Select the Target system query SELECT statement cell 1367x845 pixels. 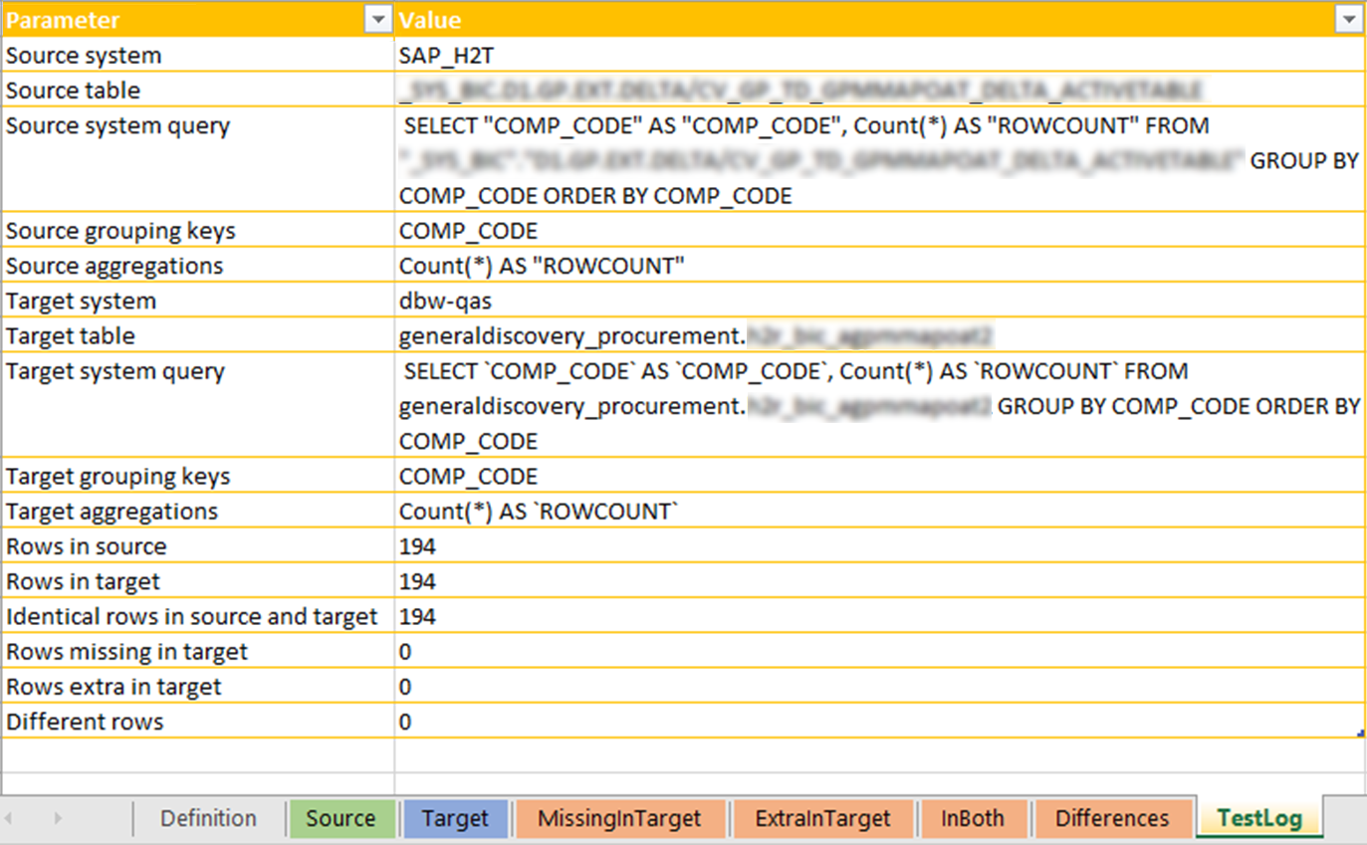coord(879,405)
